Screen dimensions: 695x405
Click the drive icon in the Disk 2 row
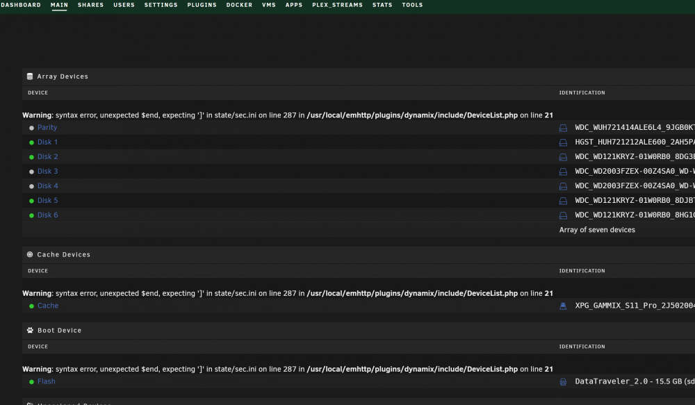[563, 157]
